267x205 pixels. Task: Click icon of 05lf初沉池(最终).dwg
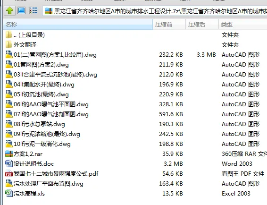(x=9, y=94)
